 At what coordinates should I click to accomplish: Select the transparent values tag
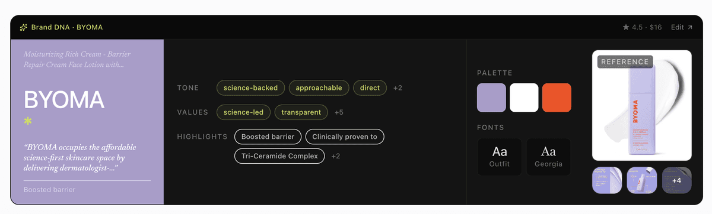pos(301,112)
